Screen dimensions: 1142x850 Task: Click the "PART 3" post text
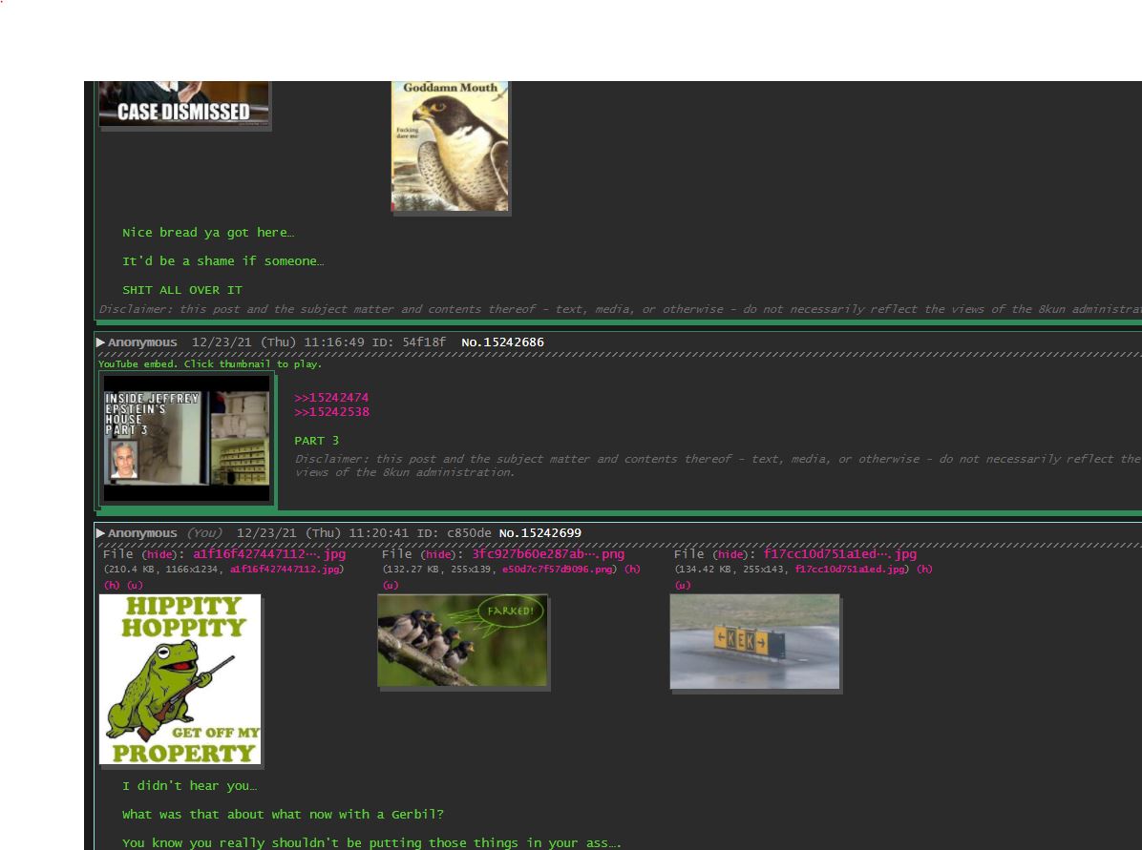(x=316, y=441)
